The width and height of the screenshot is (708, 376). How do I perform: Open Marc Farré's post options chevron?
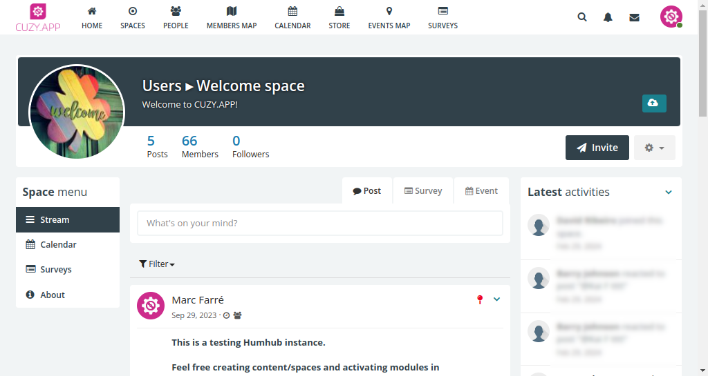click(496, 299)
